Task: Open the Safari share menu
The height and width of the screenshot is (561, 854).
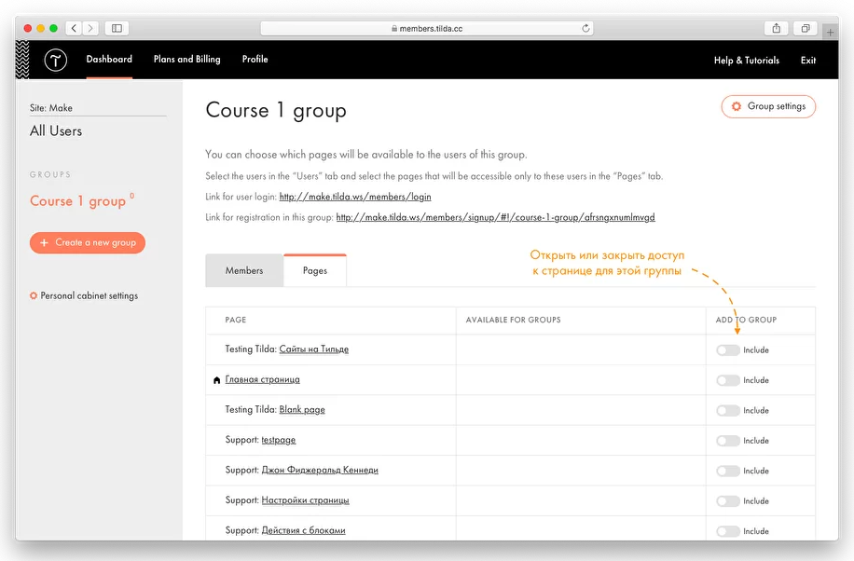Action: [776, 28]
